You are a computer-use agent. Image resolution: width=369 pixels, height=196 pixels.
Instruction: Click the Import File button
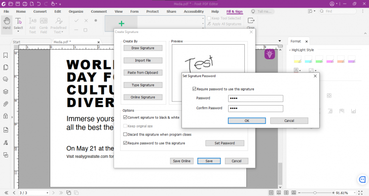pyautogui.click(x=143, y=60)
